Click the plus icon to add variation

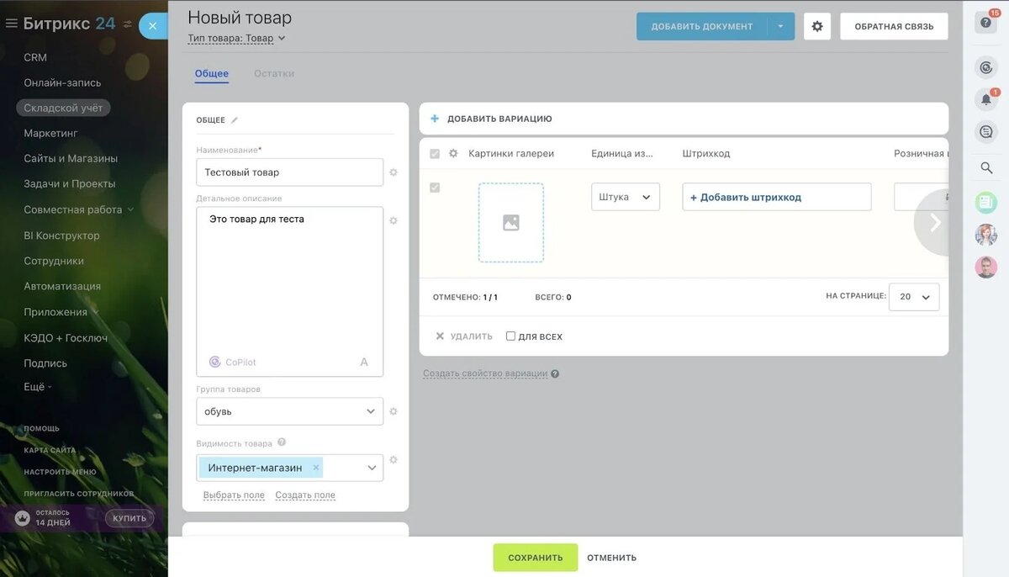(435, 119)
